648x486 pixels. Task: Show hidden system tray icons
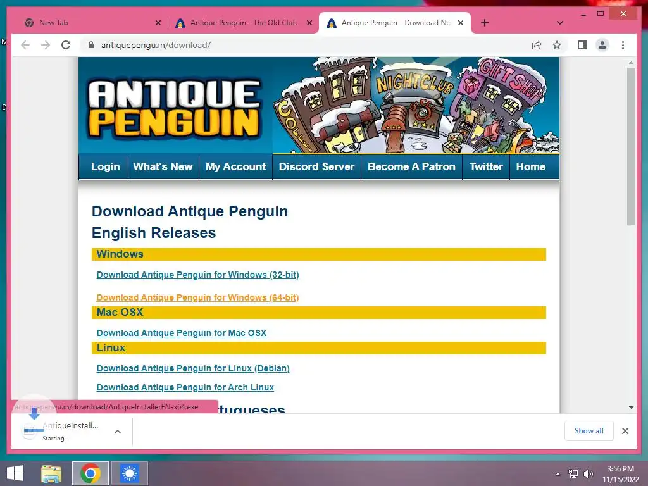(x=558, y=474)
